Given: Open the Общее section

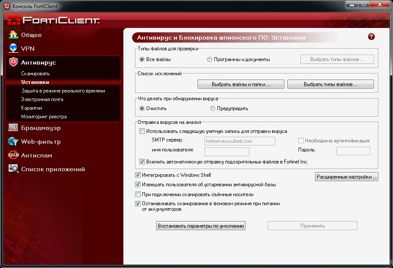Looking at the screenshot, I should [31, 35].
